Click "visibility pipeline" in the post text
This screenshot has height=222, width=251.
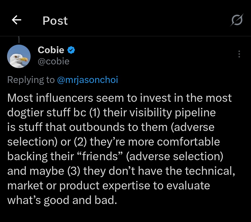173,113
